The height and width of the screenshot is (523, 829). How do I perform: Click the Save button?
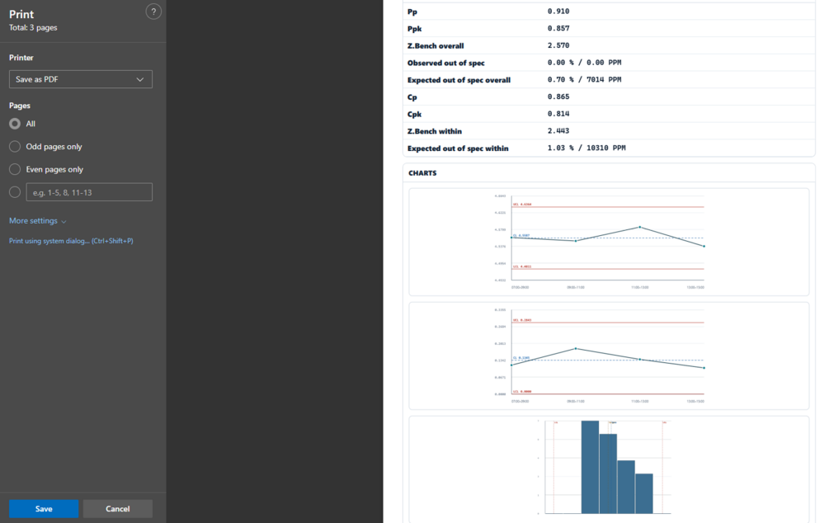click(44, 509)
